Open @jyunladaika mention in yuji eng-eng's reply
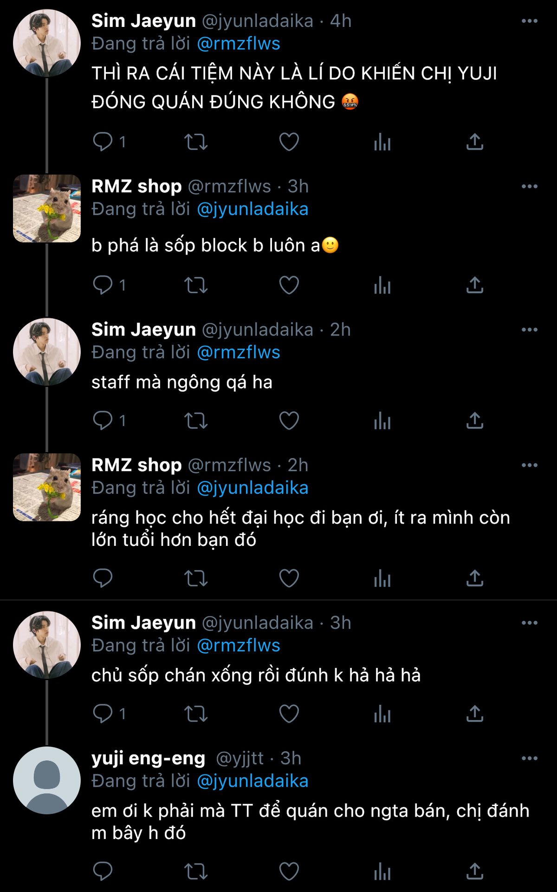Screen dimensions: 557x892 pyautogui.click(x=253, y=781)
